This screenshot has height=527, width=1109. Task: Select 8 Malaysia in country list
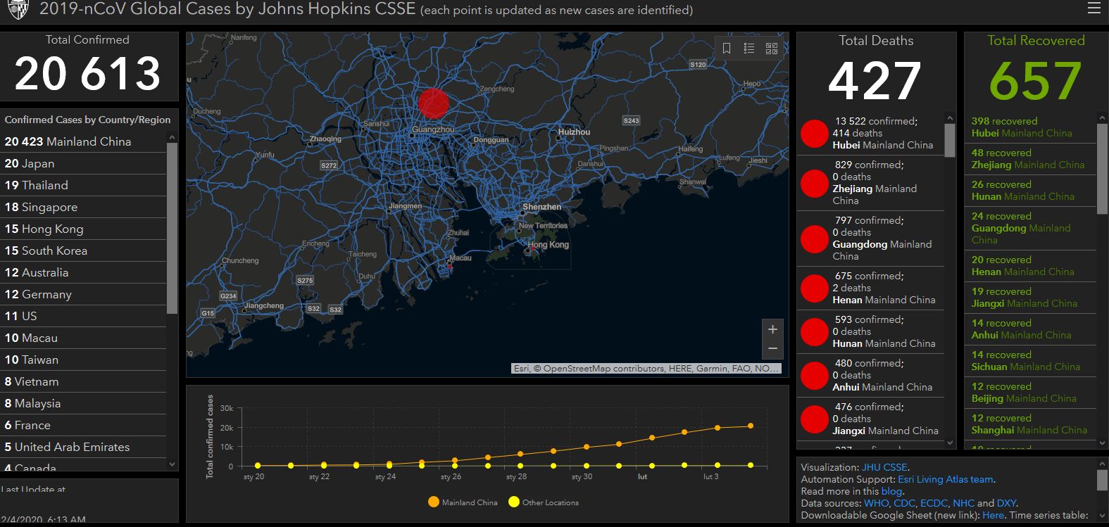pos(83,403)
